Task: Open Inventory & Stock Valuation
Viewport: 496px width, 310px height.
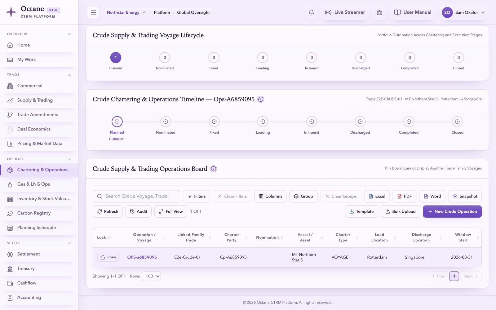Action: 39,199
